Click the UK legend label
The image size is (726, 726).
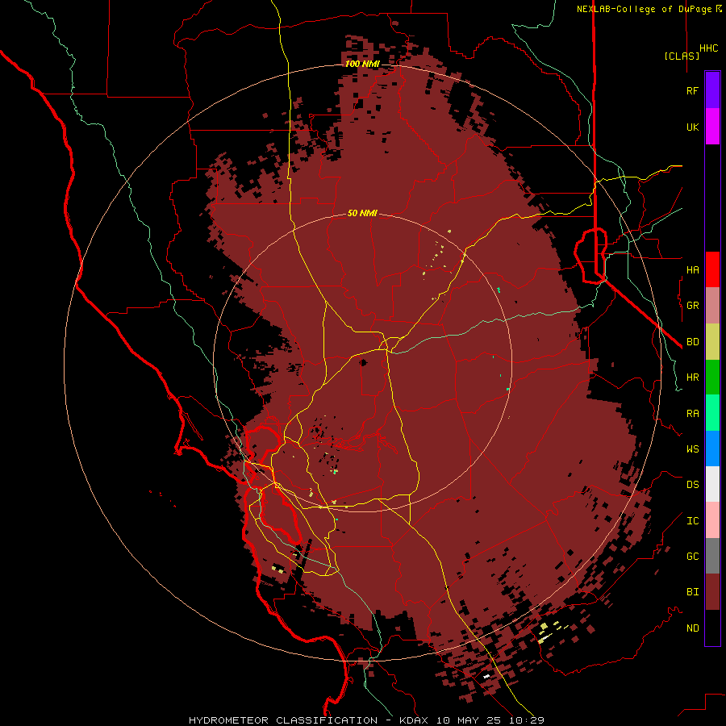tap(692, 127)
